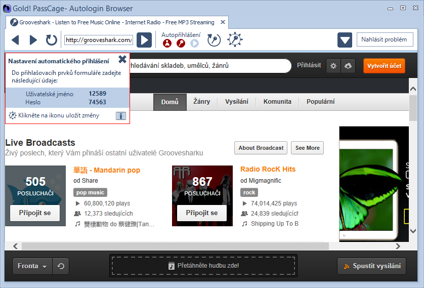Select the Grooveshark tab title
The width and height of the screenshot is (424, 288).
coord(116,22)
